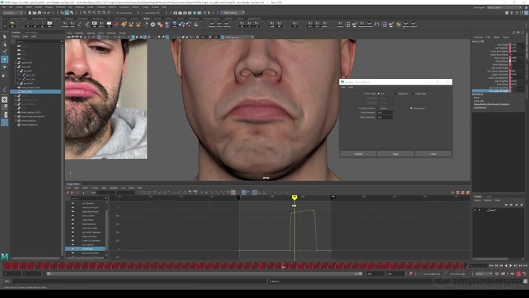Select Eye Look Left Right channel in Channel Box
This screenshot has height=298, width=529.
(492, 91)
